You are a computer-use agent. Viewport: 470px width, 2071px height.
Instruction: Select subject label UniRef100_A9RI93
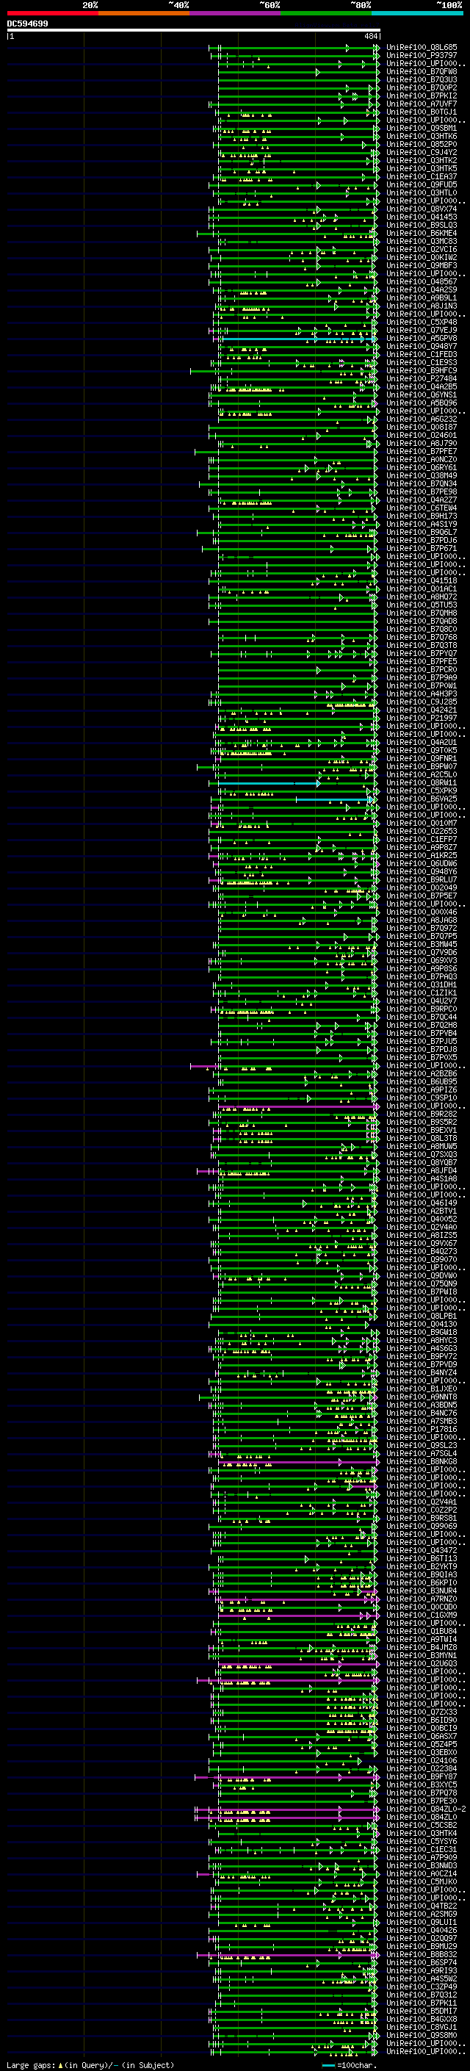(x=422, y=1970)
